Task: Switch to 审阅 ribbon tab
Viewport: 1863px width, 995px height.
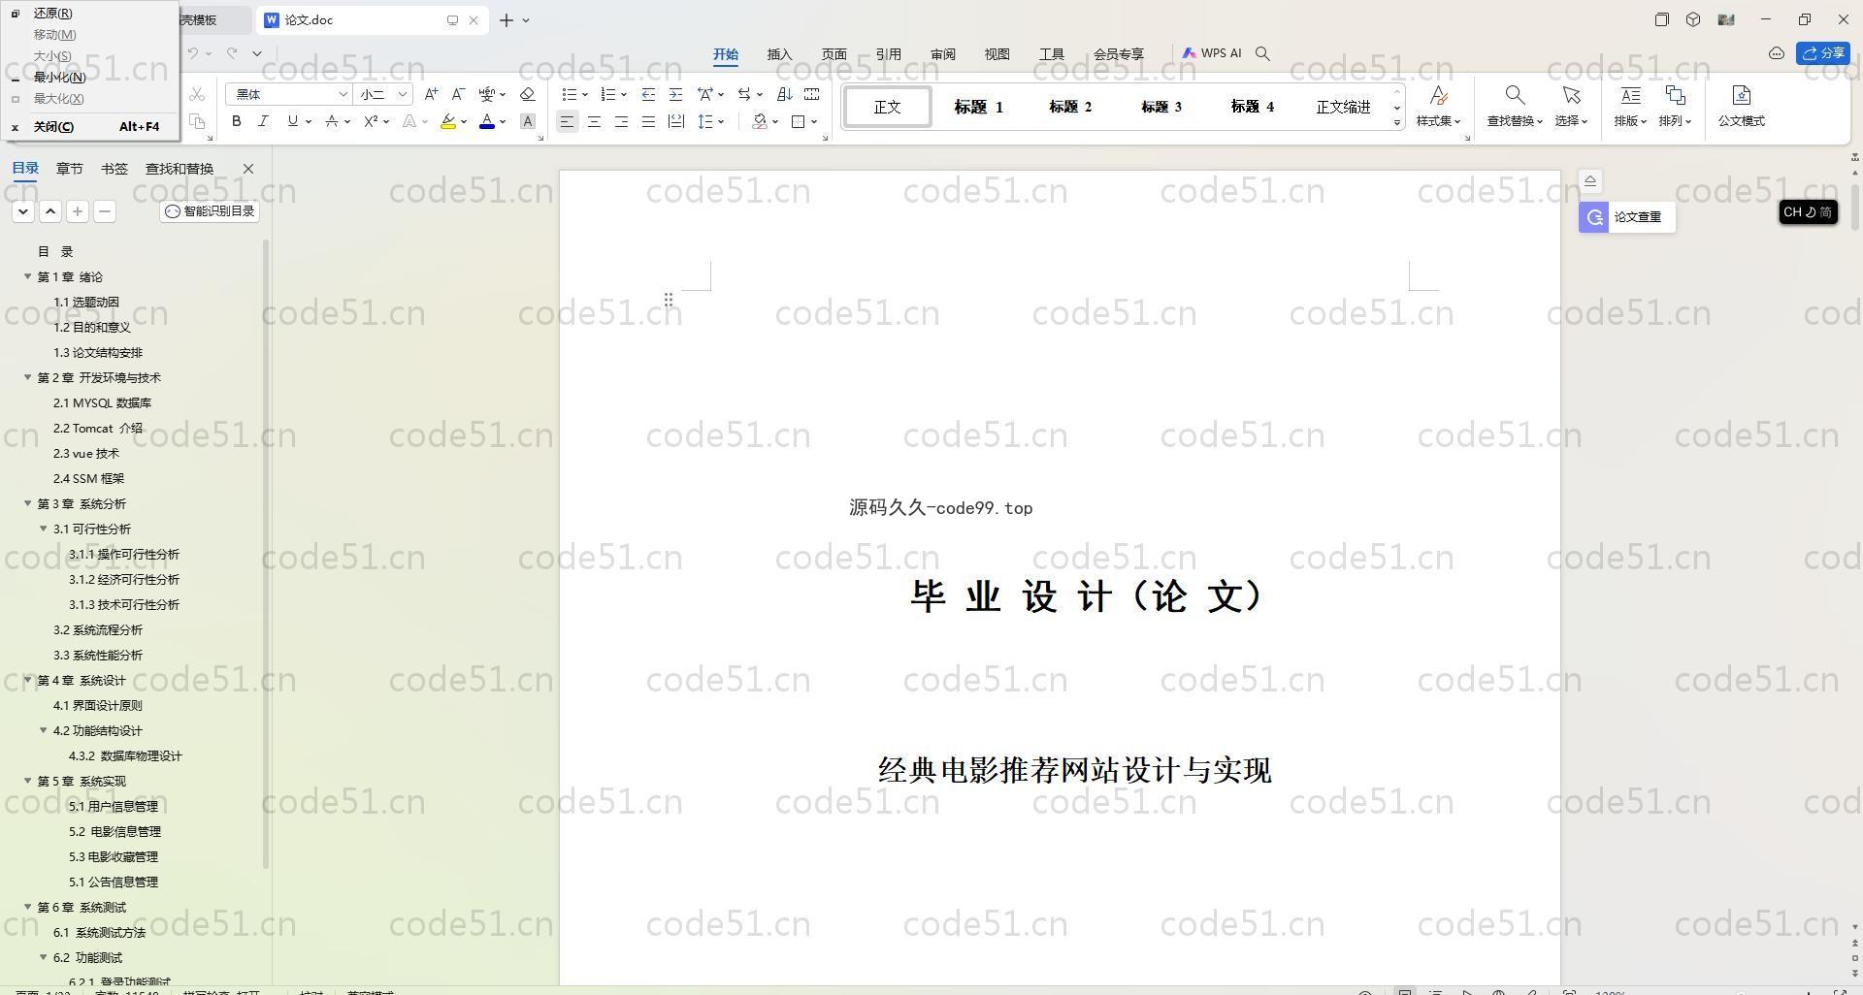Action: tap(942, 54)
